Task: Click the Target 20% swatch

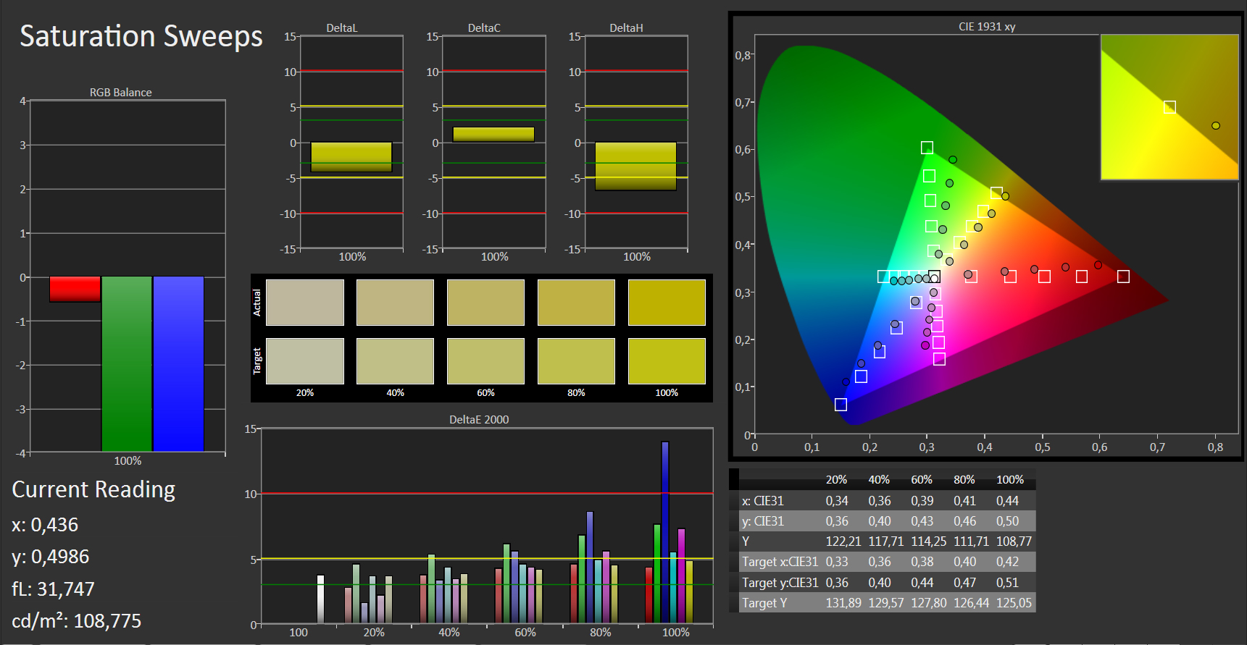Action: [x=305, y=361]
